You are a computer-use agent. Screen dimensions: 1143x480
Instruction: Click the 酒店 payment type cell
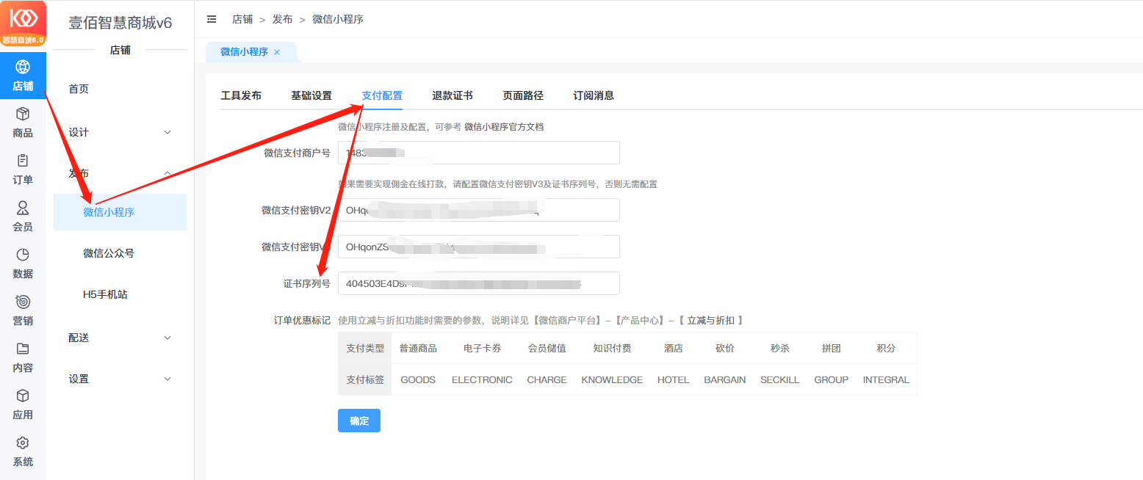[x=674, y=348]
